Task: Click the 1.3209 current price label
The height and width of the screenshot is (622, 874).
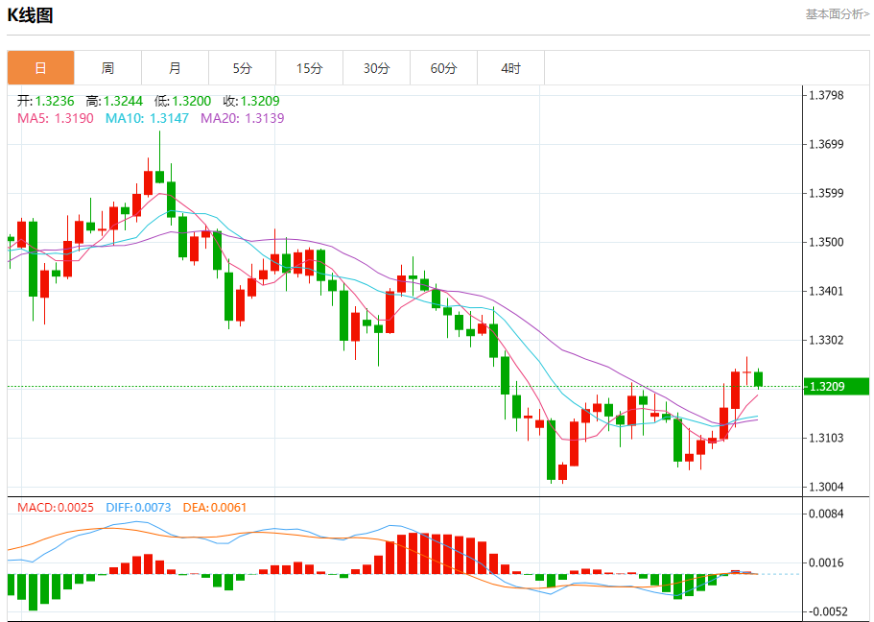Action: (x=836, y=386)
